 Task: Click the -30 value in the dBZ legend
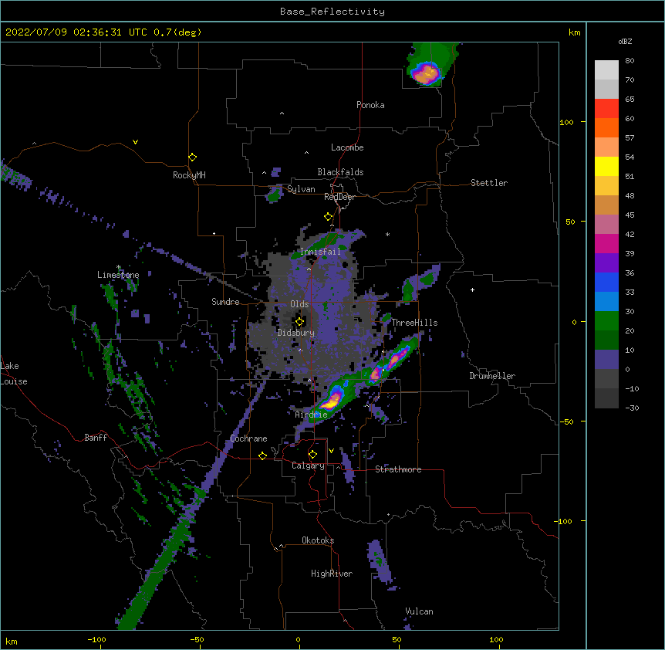pos(632,408)
